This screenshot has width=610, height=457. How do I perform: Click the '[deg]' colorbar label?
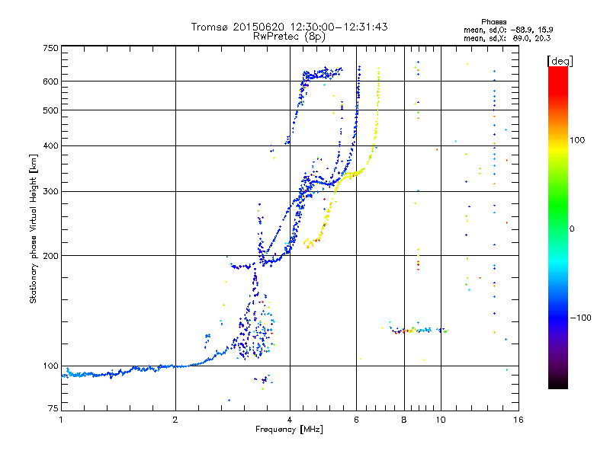pyautogui.click(x=560, y=61)
